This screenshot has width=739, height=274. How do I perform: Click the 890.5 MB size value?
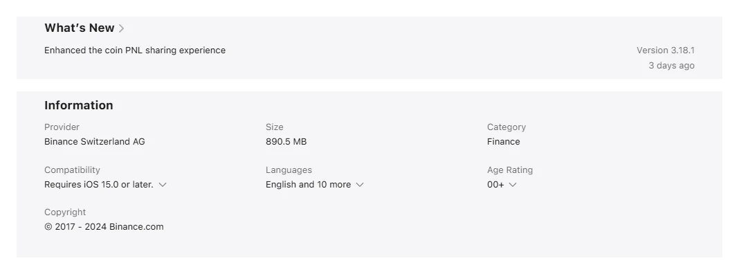[286, 141]
